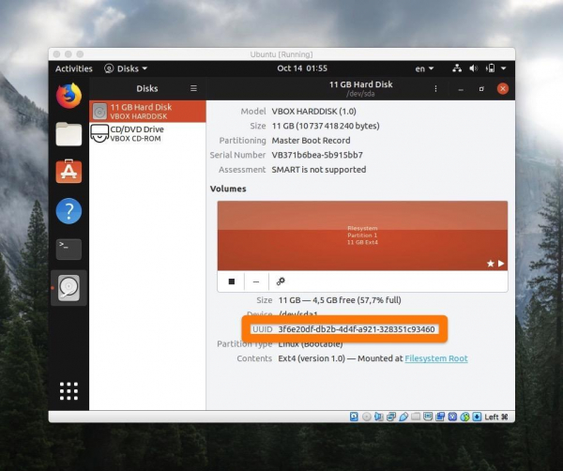Click VirtualBox display status icon
563x471 pixels.
428,417
